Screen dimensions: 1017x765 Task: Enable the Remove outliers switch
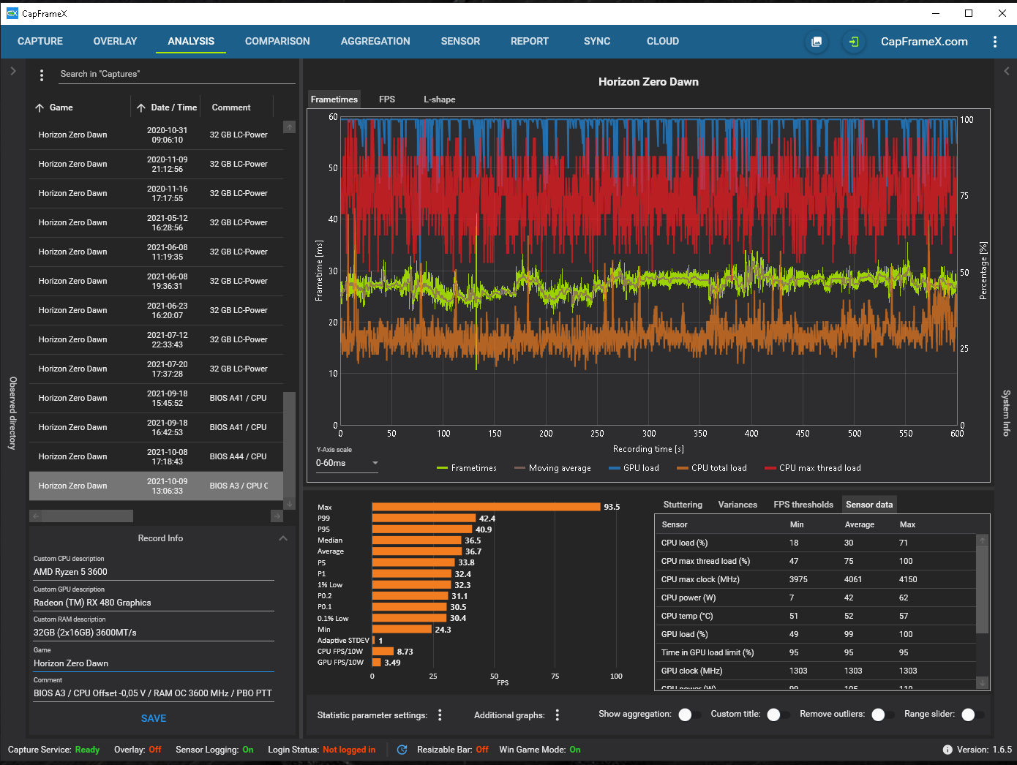click(882, 715)
